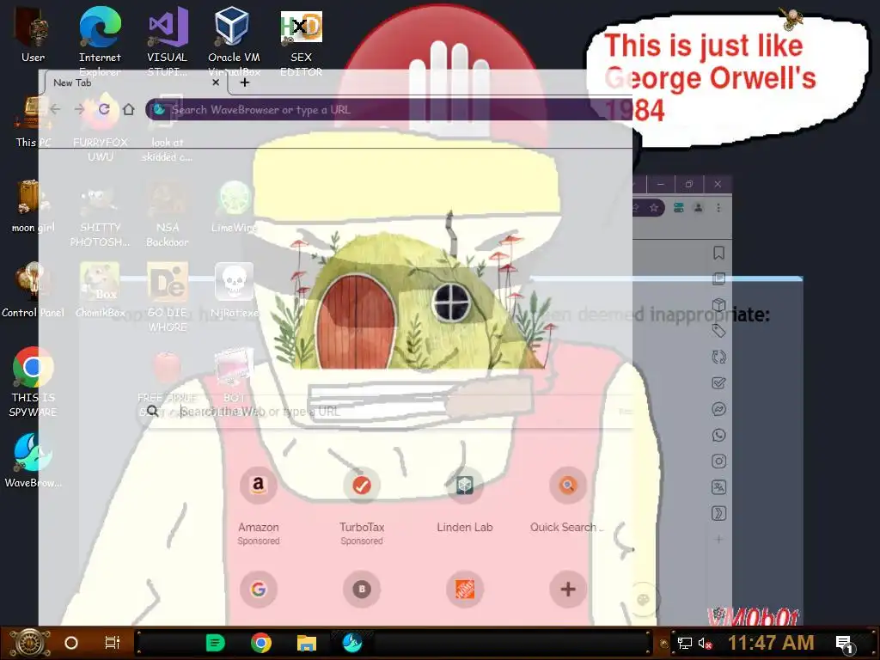Image resolution: width=880 pixels, height=660 pixels.
Task: Click the add shortcut plus tile
Action: 568,590
